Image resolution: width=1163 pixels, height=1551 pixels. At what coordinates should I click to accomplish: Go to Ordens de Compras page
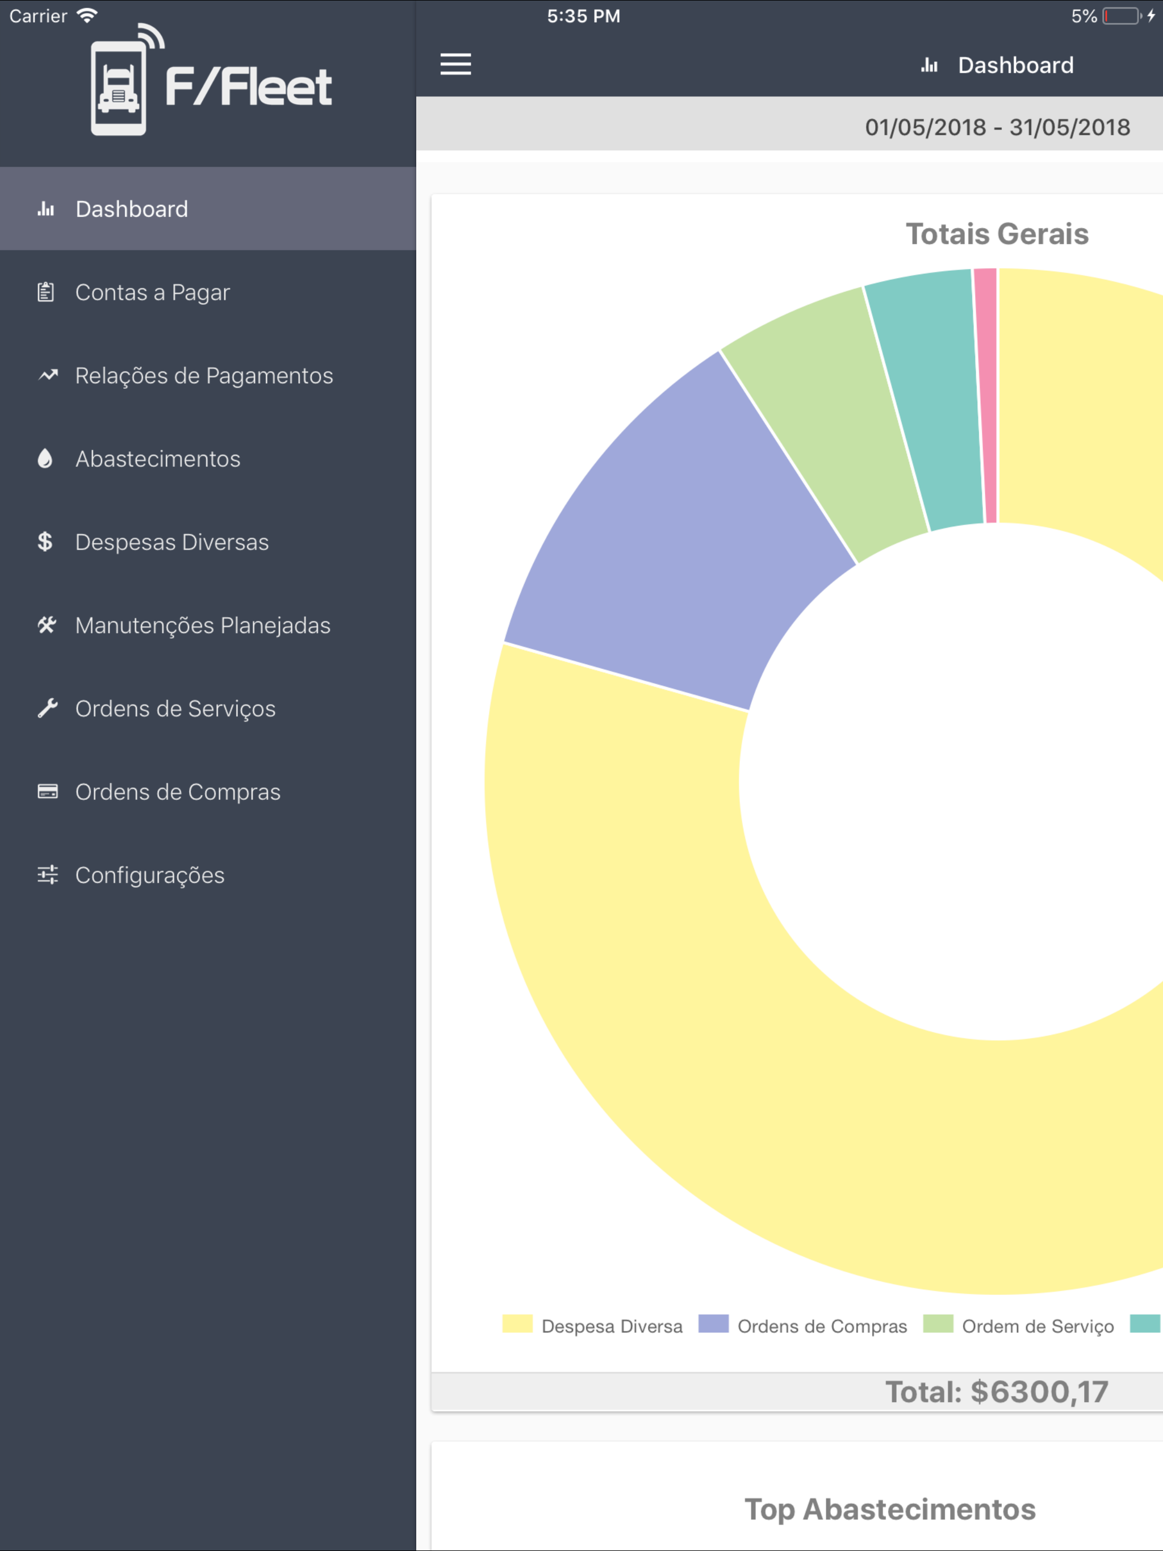point(178,793)
